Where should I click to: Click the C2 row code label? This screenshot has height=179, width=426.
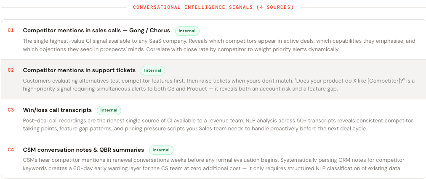tap(11, 70)
